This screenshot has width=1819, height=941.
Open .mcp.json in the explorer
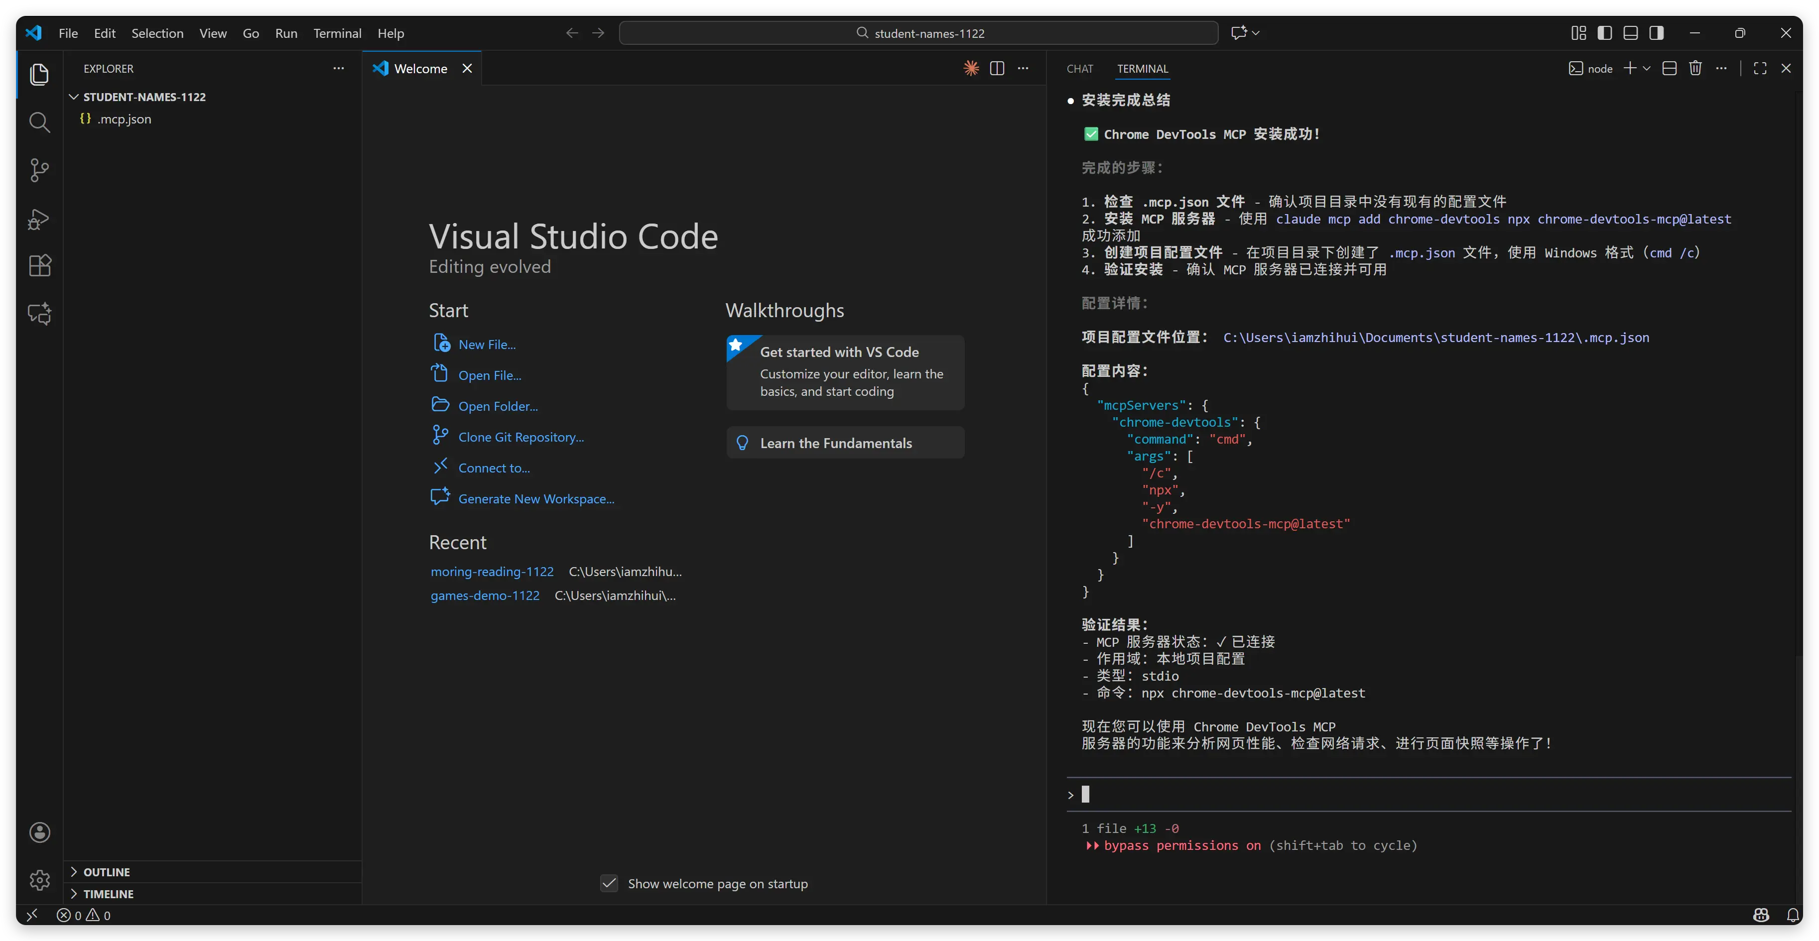[x=124, y=119]
